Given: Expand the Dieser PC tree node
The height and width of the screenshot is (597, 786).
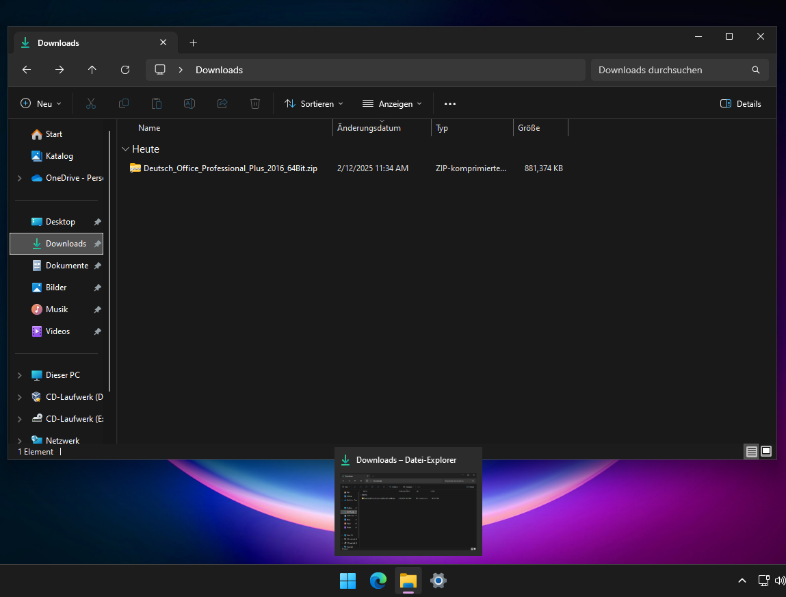Looking at the screenshot, I should tap(19, 375).
